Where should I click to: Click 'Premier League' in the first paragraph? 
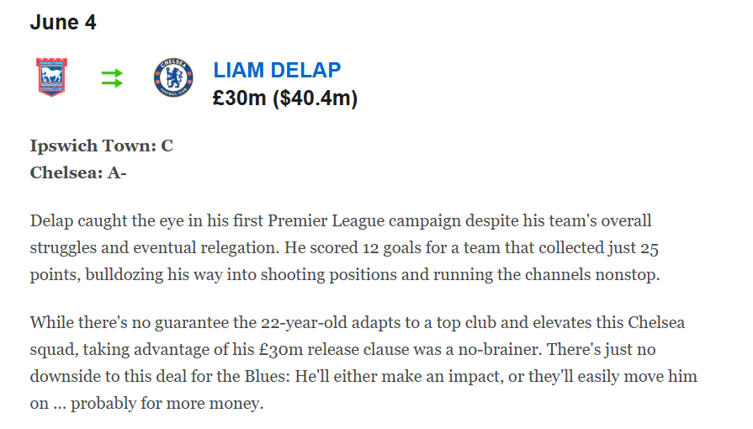point(326,221)
